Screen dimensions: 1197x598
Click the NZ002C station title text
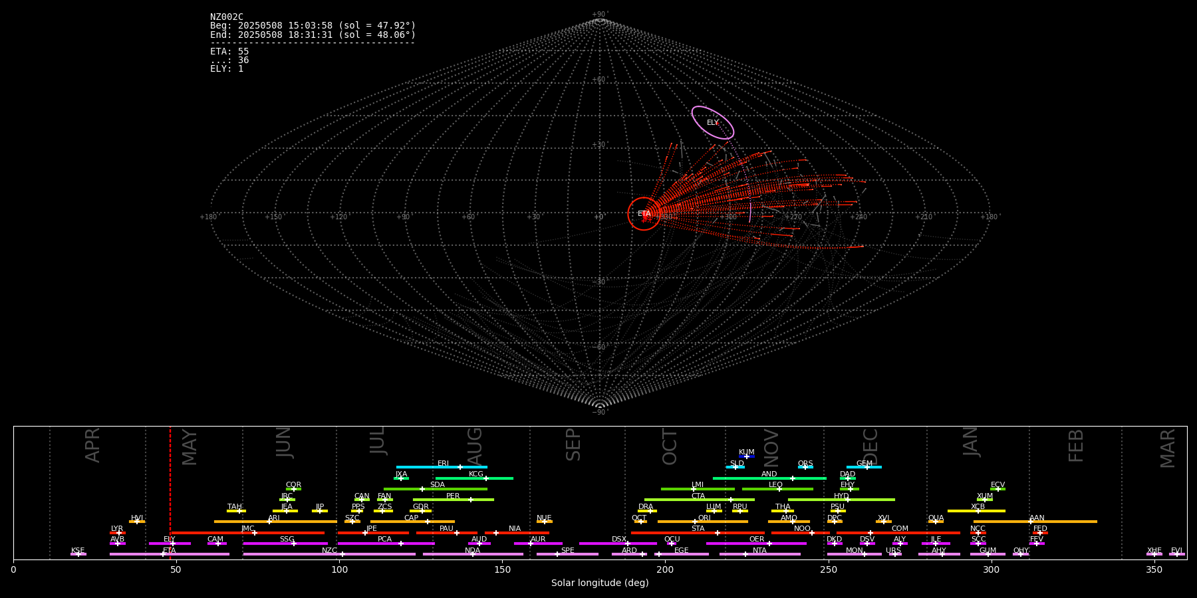(x=227, y=17)
